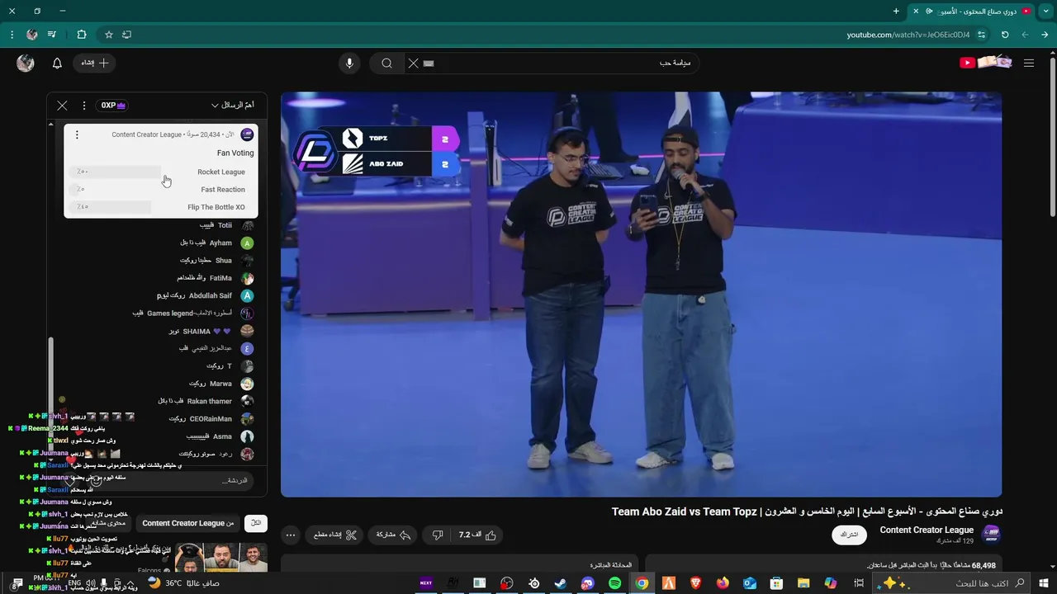Click the Create (إنشاء) plus button

coord(95,63)
